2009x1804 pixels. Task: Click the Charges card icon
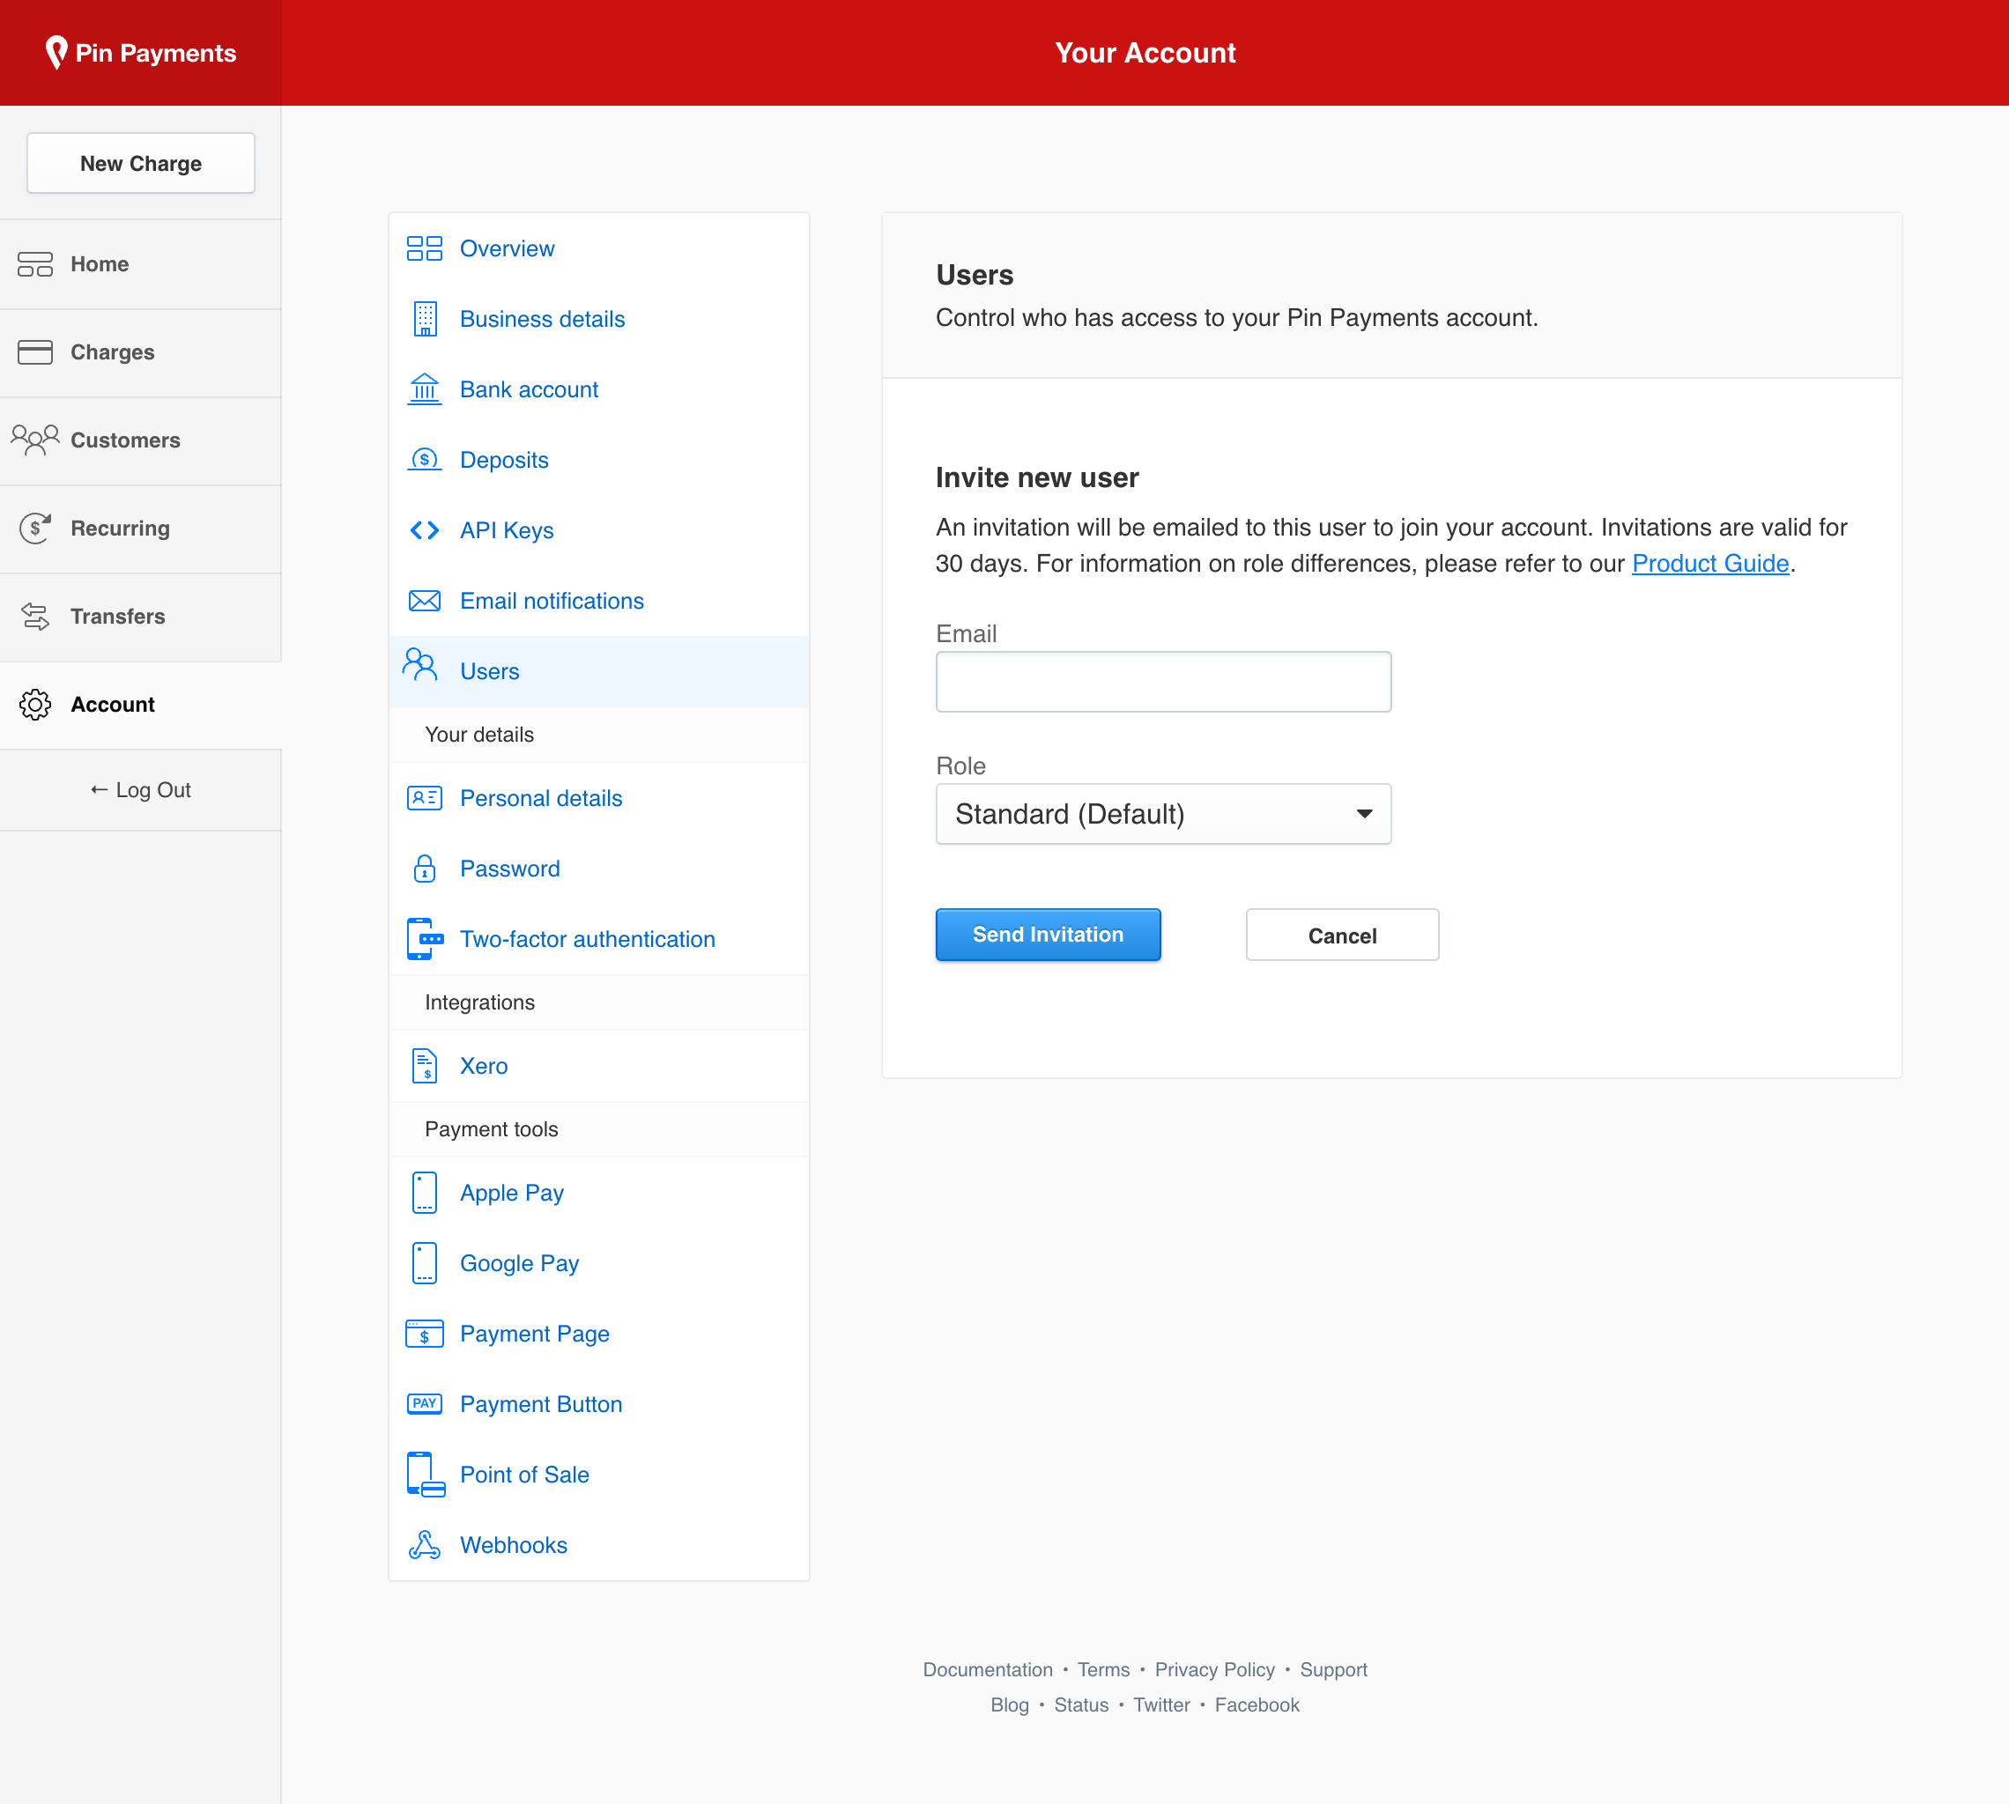click(36, 351)
